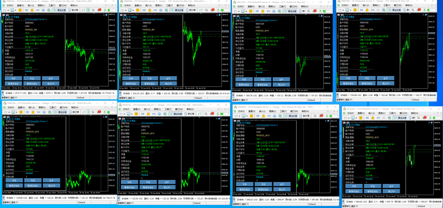The height and width of the screenshot is (208, 443).
Task: Expand template dropdown in account 5958292 window
Action: pos(247,116)
